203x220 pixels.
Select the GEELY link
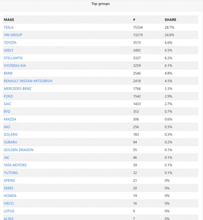[x=9, y=50]
